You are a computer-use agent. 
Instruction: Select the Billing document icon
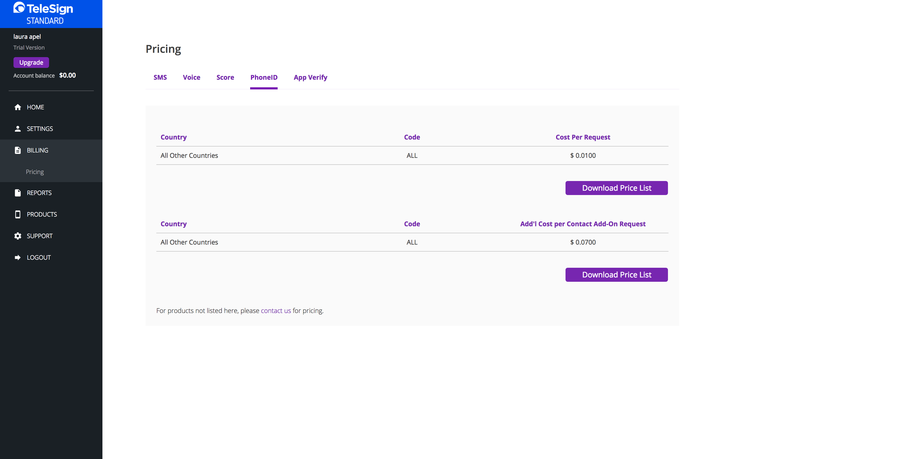[x=18, y=150]
